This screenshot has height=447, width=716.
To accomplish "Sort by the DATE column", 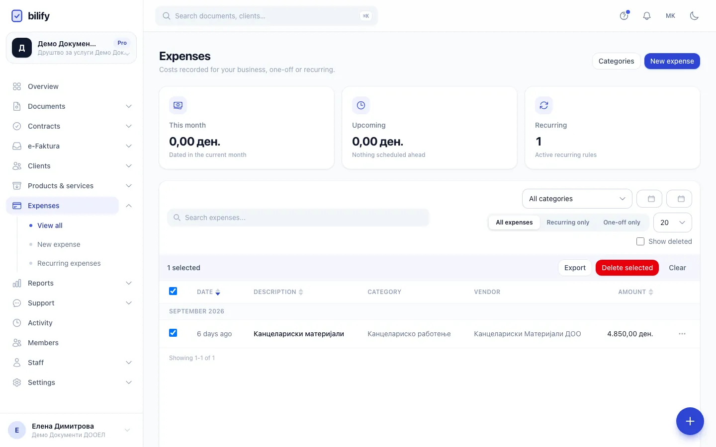I will click(x=208, y=292).
